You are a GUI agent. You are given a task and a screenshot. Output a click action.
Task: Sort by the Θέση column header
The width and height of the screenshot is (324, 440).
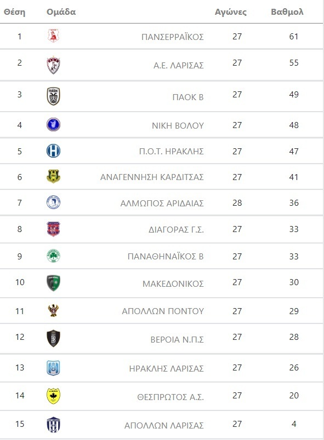coord(14,12)
